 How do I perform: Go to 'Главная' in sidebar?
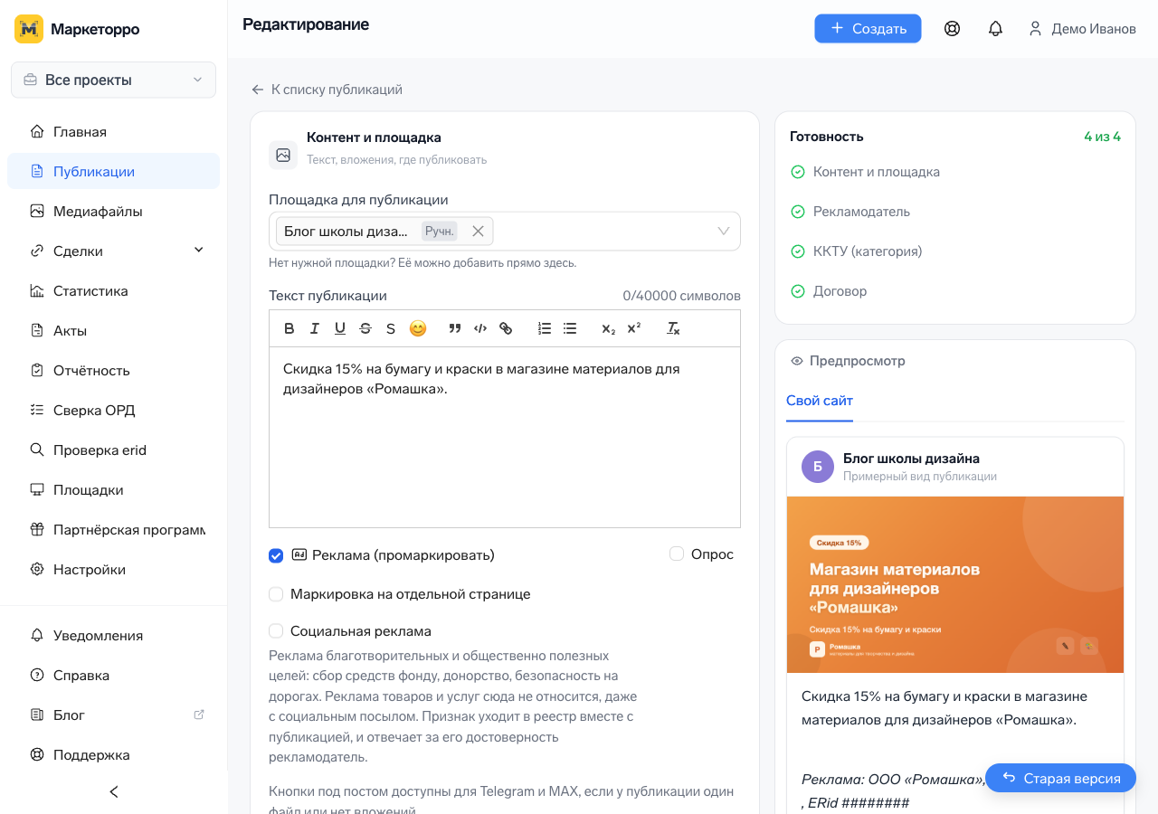pos(113,131)
